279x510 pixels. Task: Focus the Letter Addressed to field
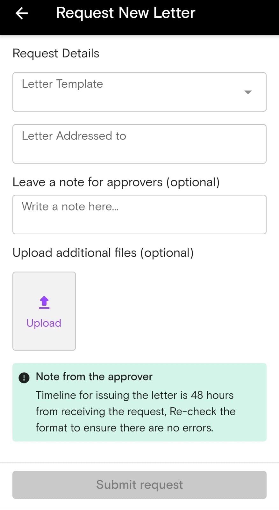tap(139, 144)
